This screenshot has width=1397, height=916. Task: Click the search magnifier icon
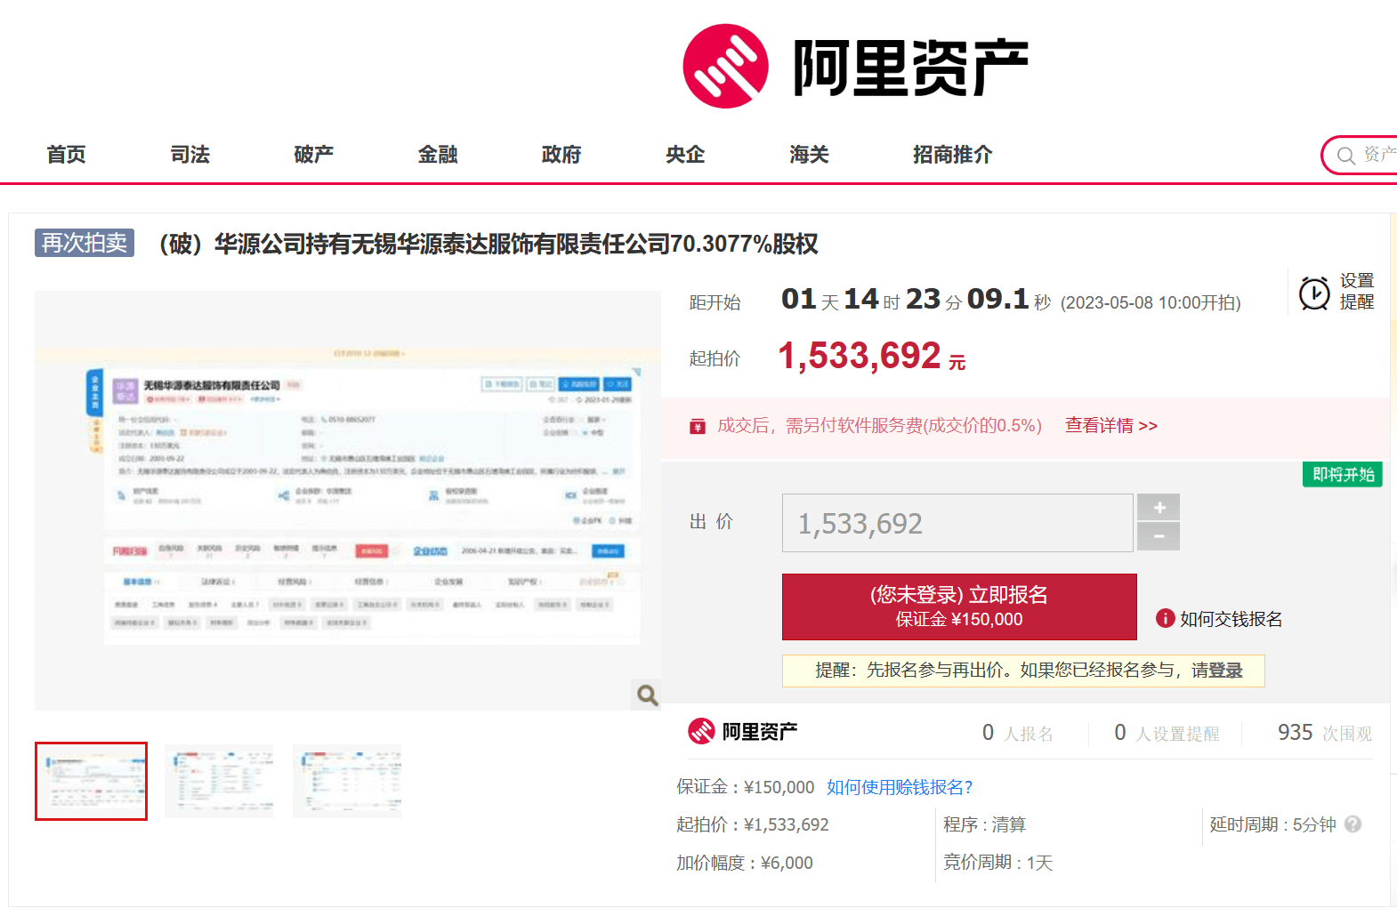tap(1346, 156)
